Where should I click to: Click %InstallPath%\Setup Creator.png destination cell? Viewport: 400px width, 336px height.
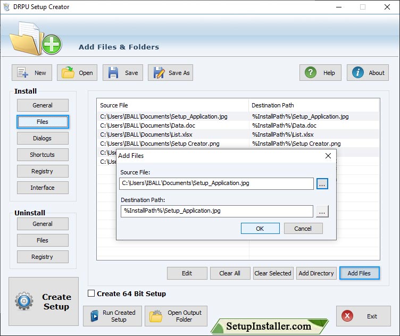[296, 144]
